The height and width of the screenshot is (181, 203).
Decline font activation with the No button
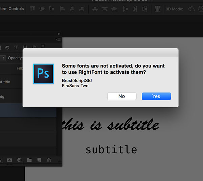click(x=122, y=96)
